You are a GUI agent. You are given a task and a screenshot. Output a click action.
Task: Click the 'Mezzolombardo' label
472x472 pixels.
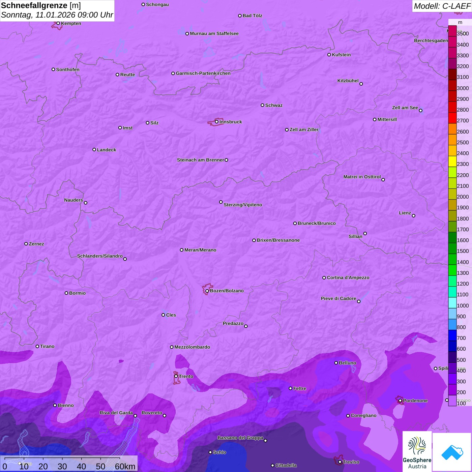(x=192, y=347)
